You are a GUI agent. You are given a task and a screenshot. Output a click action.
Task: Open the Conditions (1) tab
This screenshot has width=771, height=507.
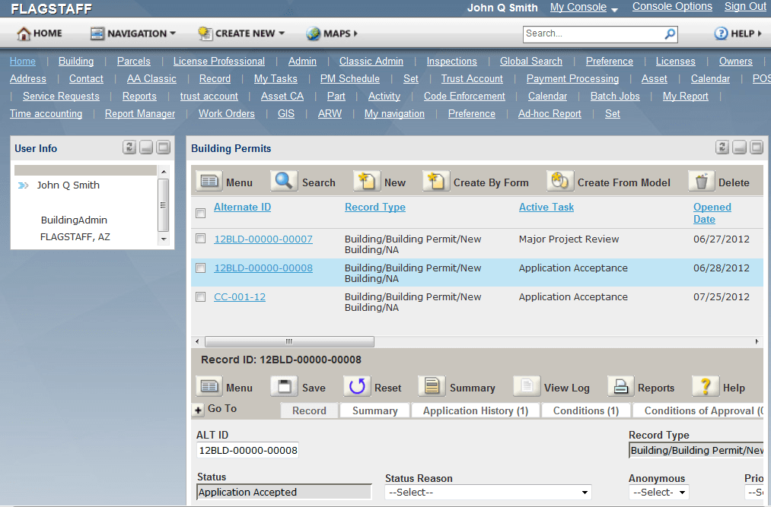coord(585,410)
